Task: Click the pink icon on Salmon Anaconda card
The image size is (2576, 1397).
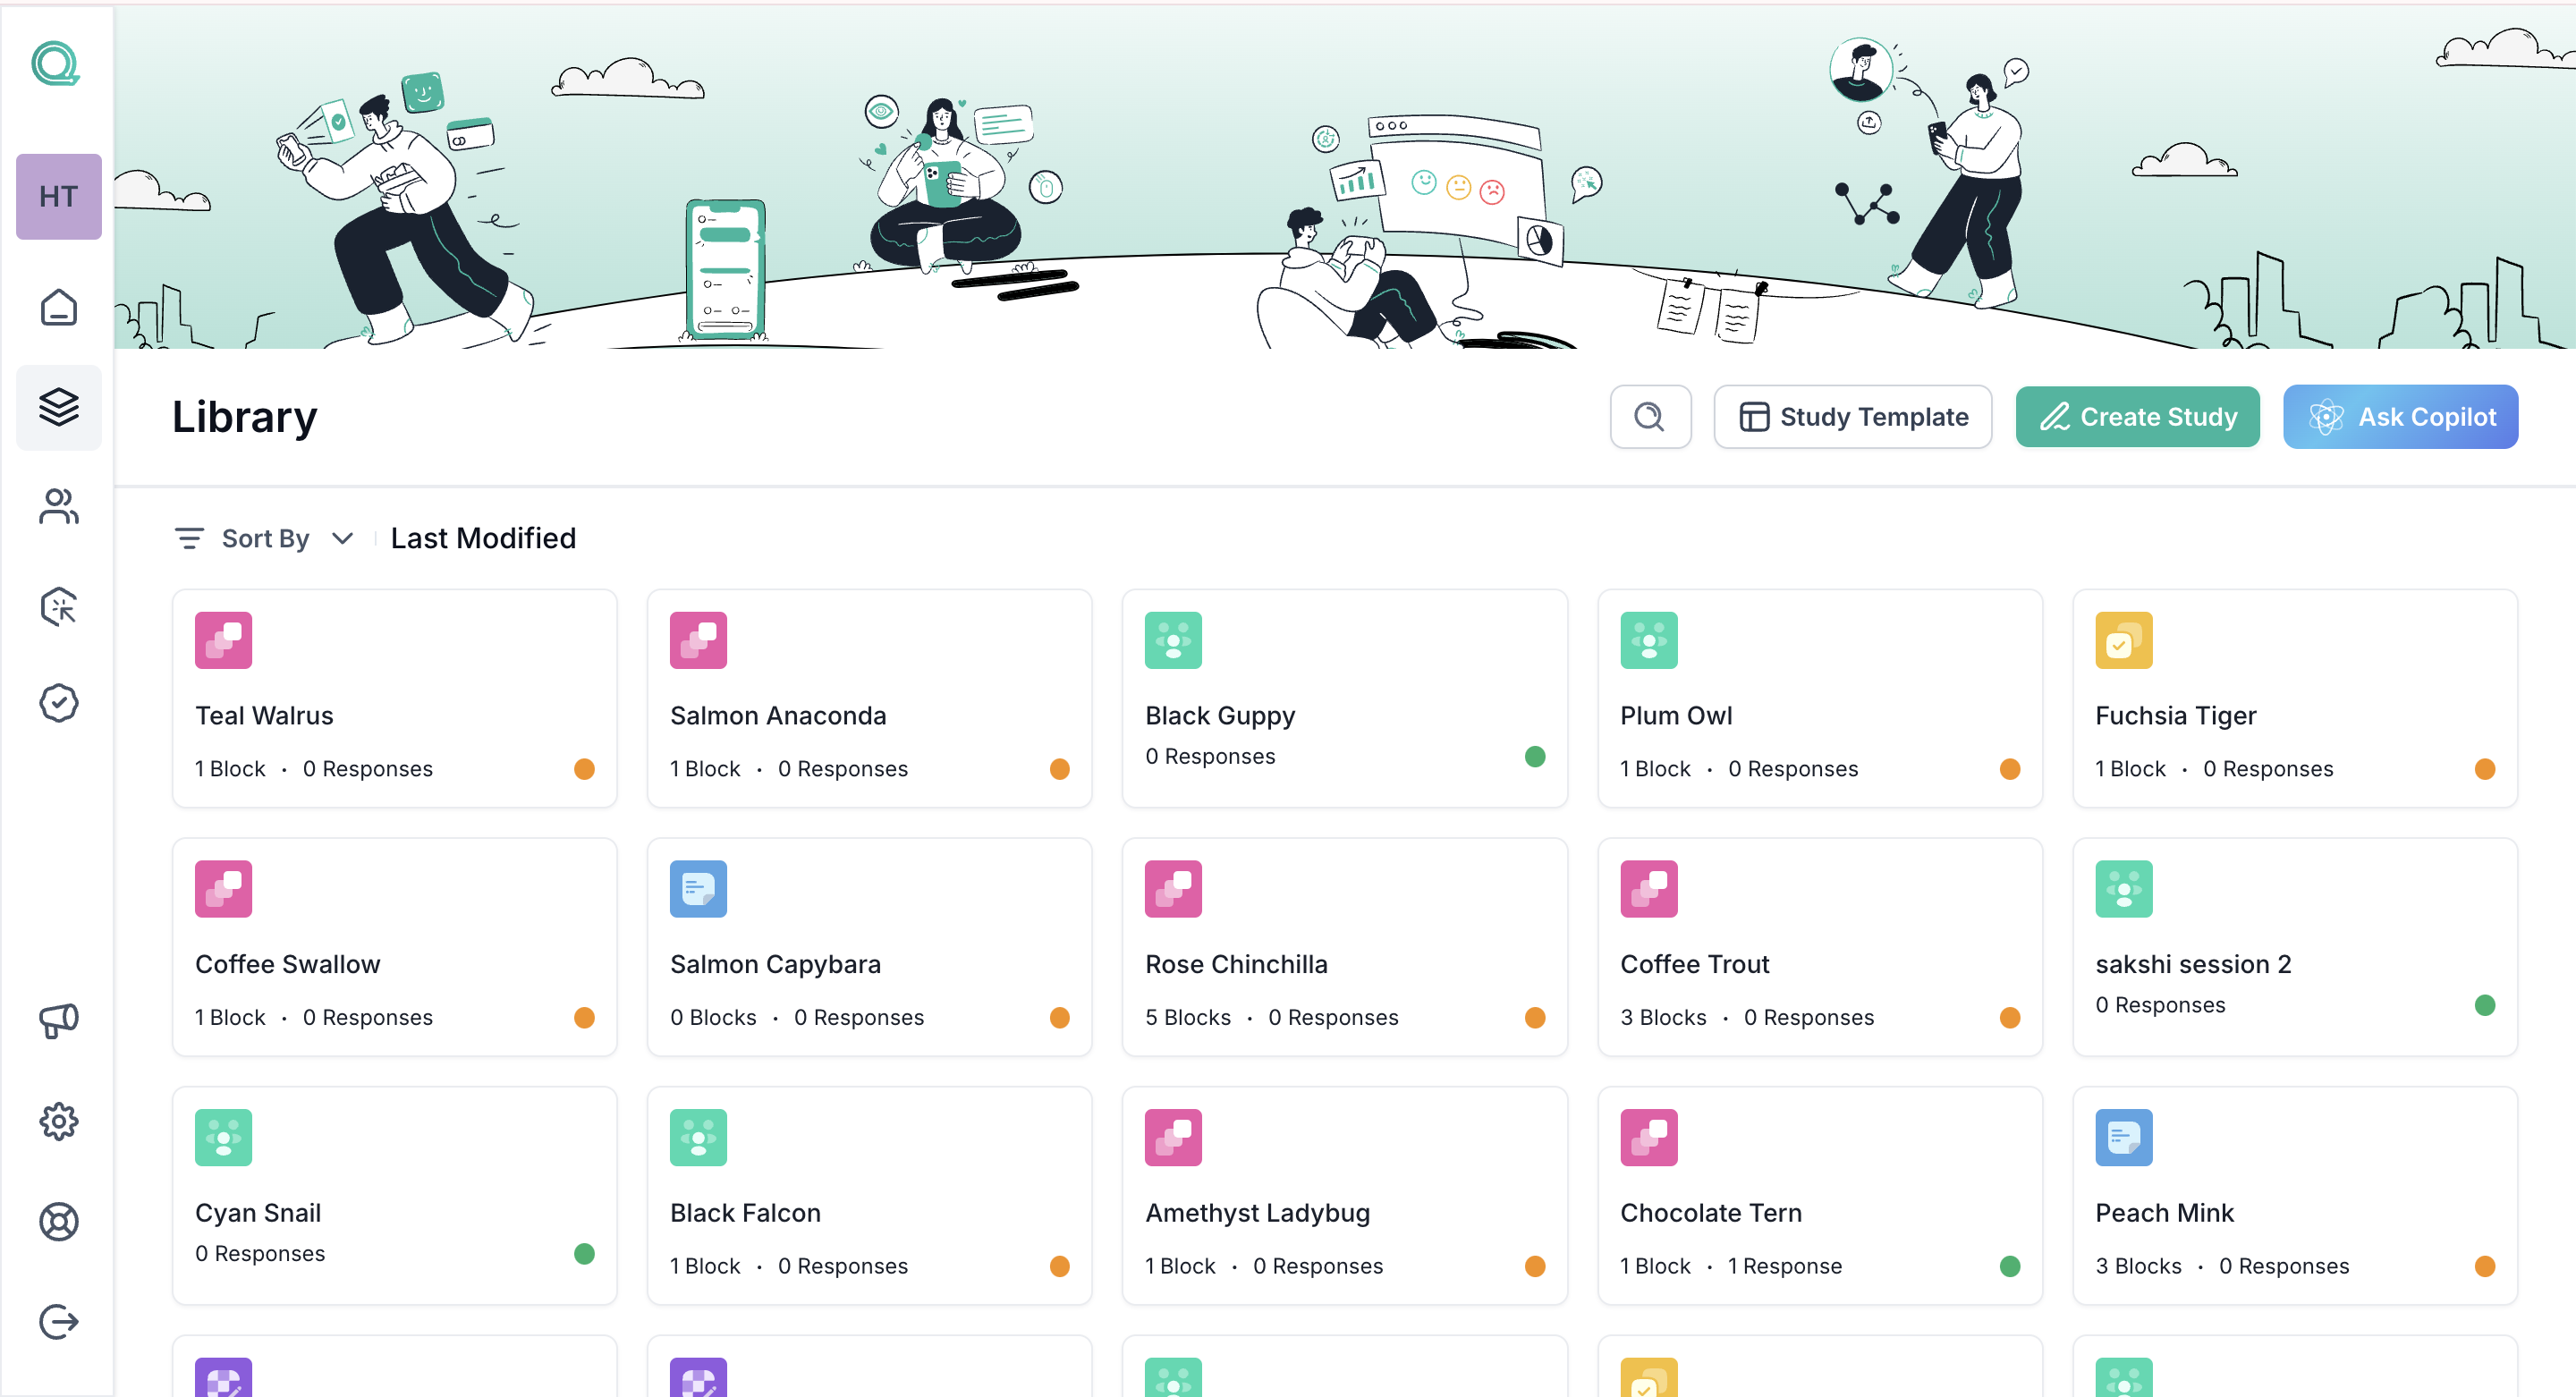Action: 698,640
